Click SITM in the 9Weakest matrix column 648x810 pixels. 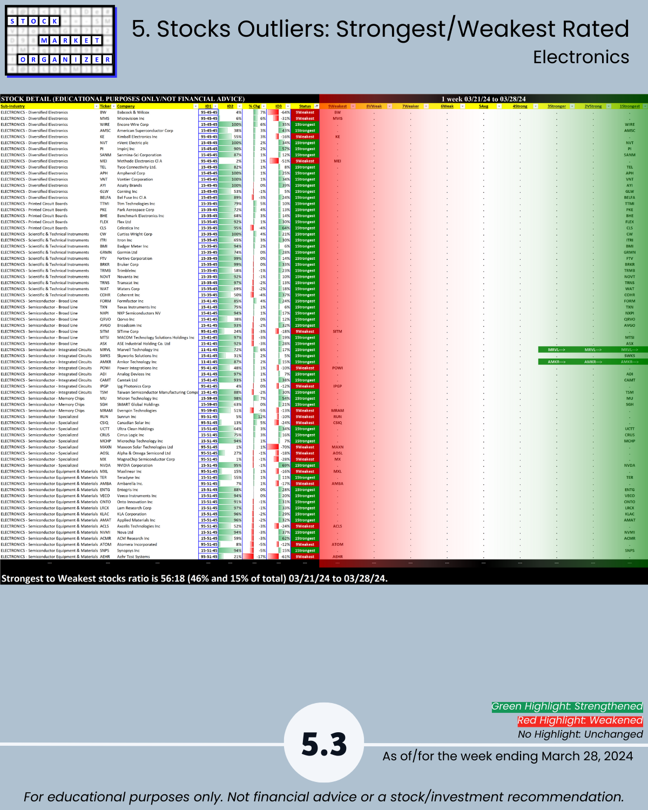[337, 332]
